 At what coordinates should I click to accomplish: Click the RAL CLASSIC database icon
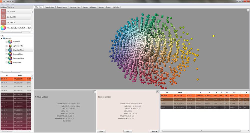[3, 17]
